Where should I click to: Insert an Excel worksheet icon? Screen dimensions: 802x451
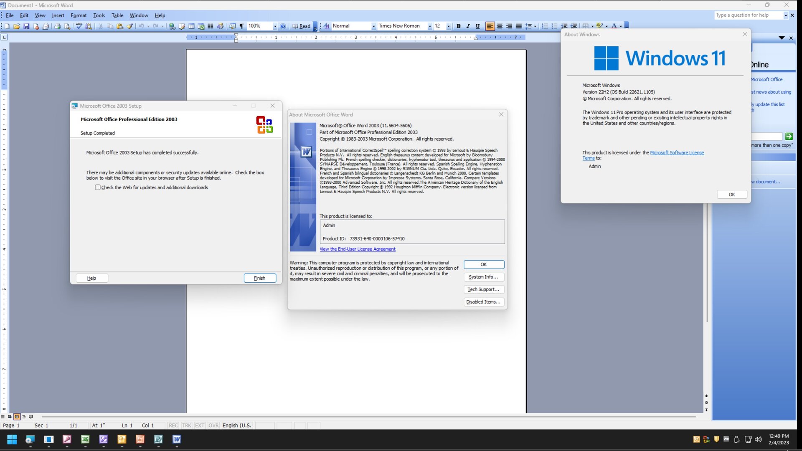[201, 26]
